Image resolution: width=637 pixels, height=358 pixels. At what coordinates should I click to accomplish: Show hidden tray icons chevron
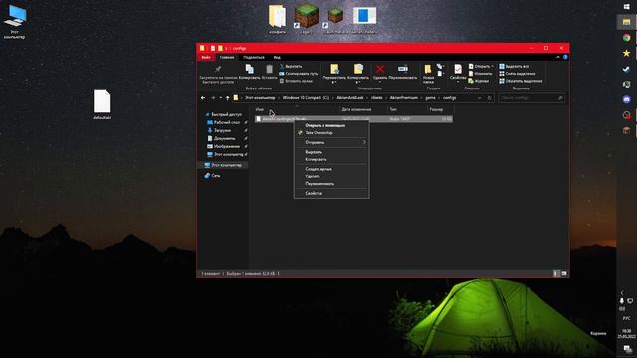(x=622, y=292)
